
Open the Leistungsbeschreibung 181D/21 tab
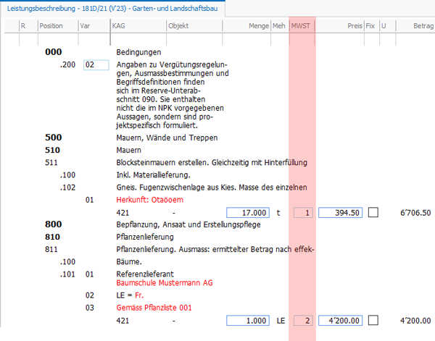(112, 9)
